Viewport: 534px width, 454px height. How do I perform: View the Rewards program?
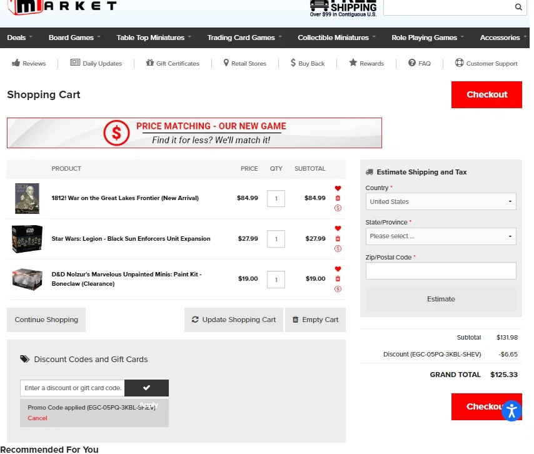[366, 63]
